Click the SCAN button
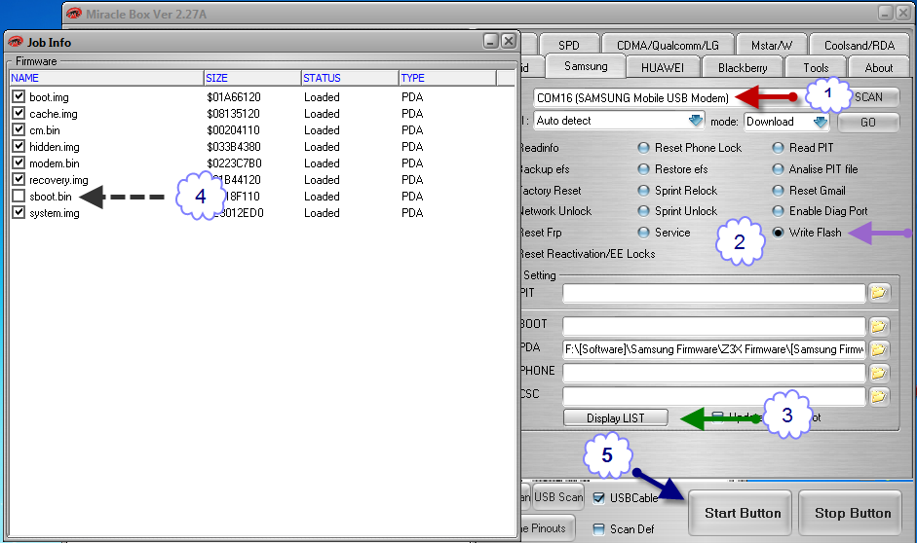This screenshot has height=543, width=917. tap(868, 97)
